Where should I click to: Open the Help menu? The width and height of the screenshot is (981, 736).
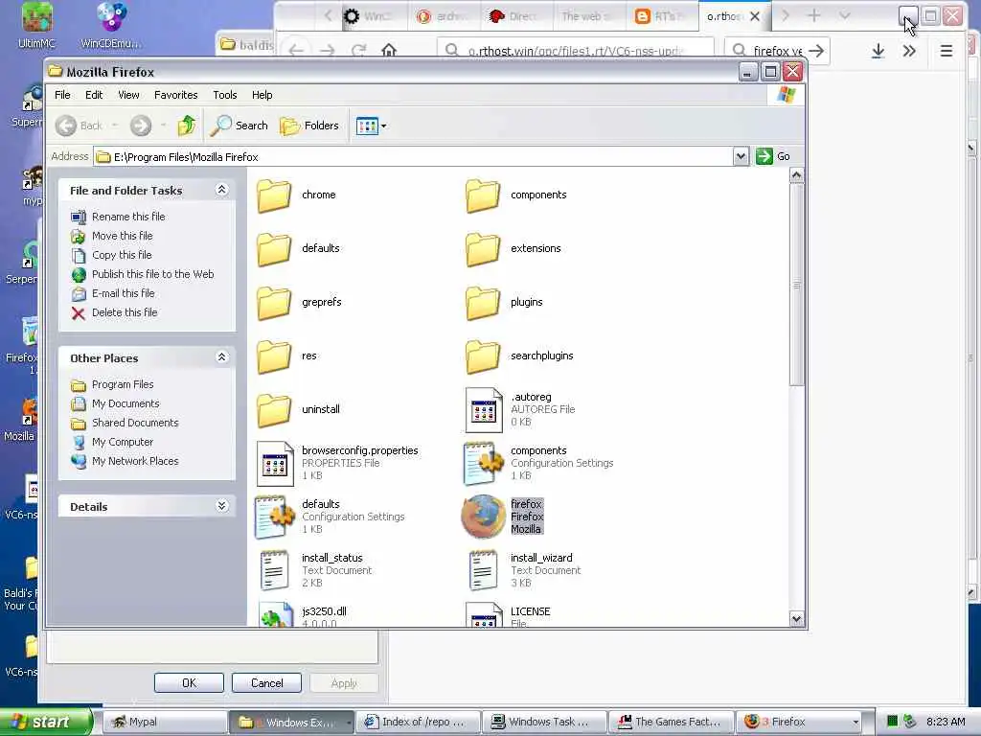(262, 95)
